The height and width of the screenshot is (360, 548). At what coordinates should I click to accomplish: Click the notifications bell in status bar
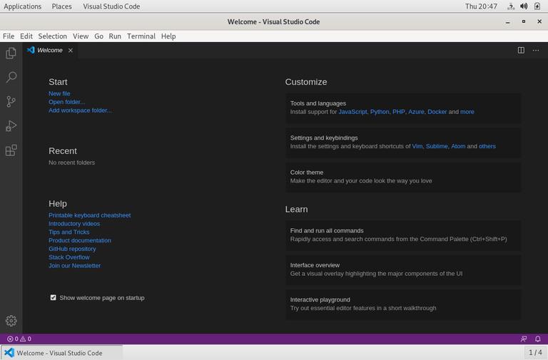click(x=539, y=339)
